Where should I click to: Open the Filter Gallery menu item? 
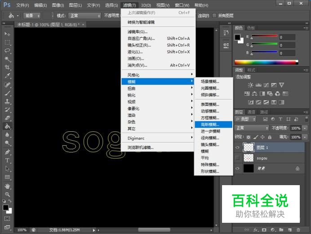coord(158,32)
